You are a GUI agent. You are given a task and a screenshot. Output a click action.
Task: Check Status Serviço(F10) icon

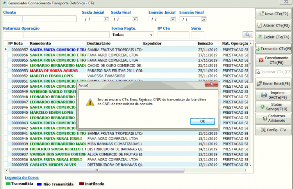coord(263,107)
